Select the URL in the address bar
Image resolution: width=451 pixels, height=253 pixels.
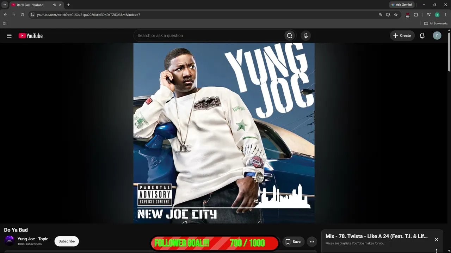click(x=89, y=15)
